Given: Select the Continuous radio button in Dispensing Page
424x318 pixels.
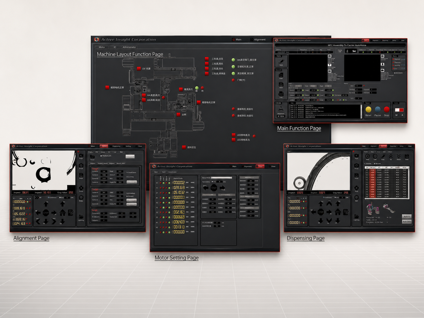Looking at the screenshot, I should coord(323,197).
